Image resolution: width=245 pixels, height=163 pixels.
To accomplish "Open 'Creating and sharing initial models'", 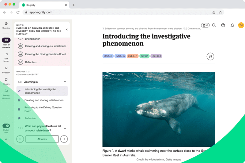I will (x=44, y=100).
